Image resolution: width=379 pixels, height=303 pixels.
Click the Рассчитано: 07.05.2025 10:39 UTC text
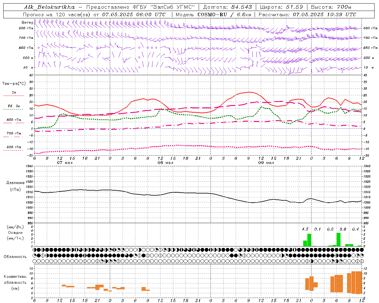pyautogui.click(x=307, y=14)
